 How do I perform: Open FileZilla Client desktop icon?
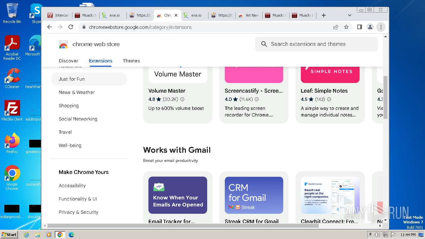[x=12, y=111]
